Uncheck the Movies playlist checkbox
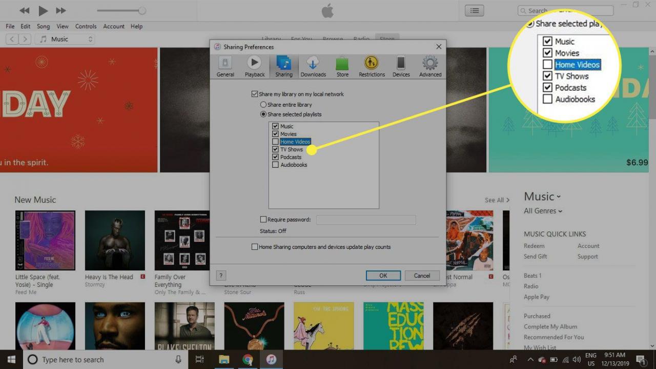656x369 pixels. (x=275, y=134)
